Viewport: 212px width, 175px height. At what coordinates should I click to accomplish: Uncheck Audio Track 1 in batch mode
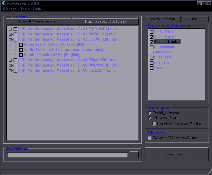(x=151, y=37)
